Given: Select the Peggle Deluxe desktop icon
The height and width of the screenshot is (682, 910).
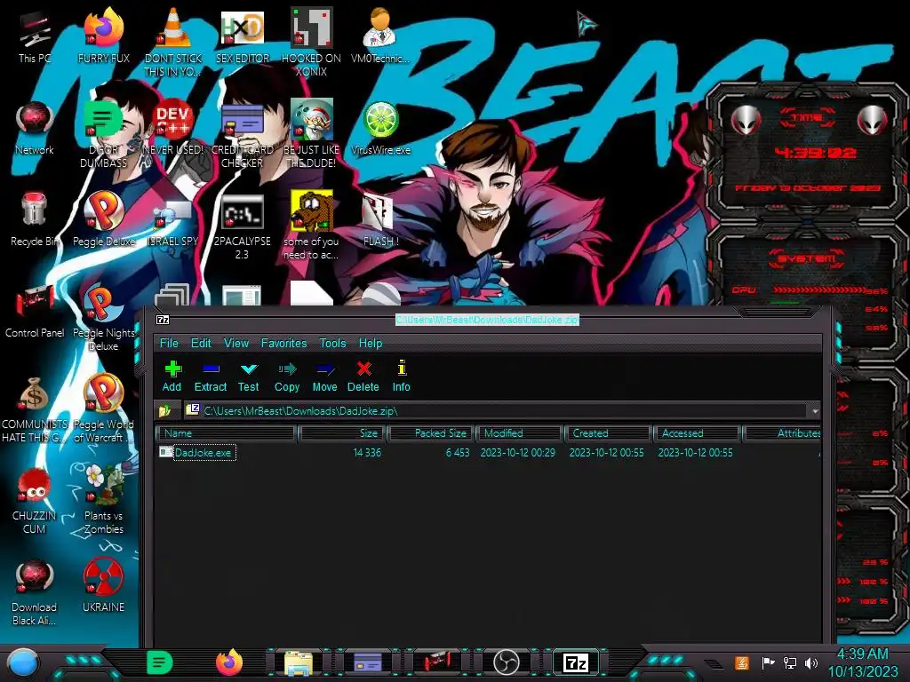Looking at the screenshot, I should click(103, 220).
